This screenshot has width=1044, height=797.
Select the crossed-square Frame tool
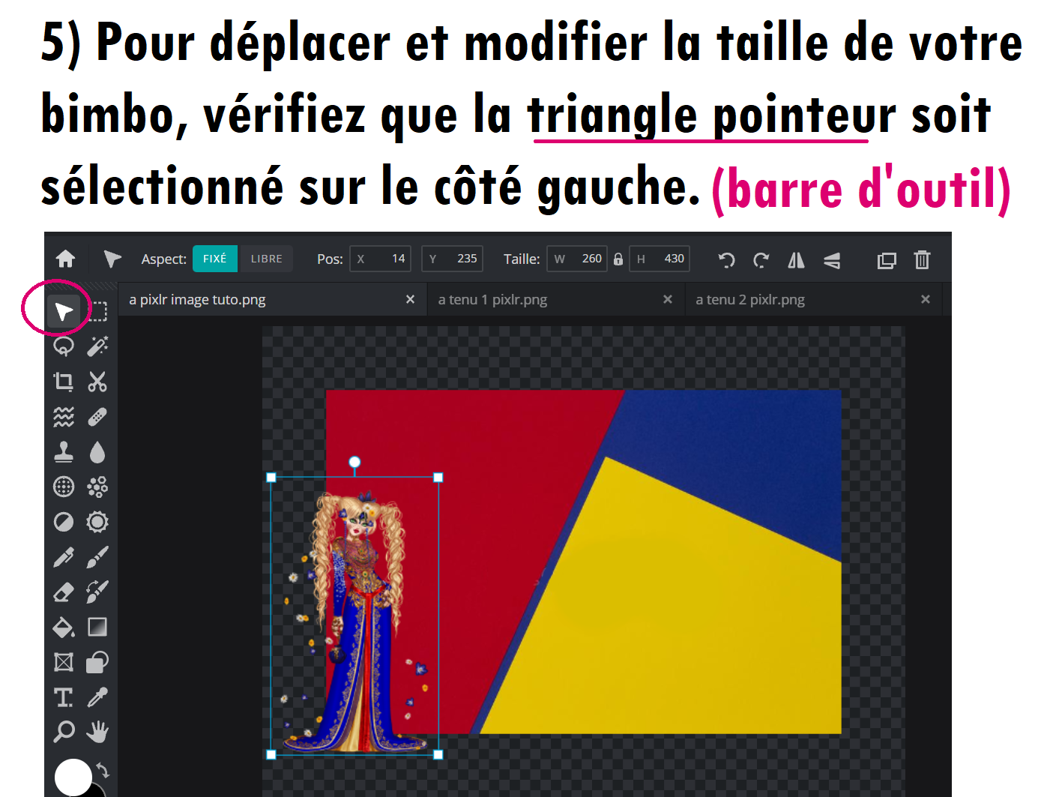[x=64, y=662]
